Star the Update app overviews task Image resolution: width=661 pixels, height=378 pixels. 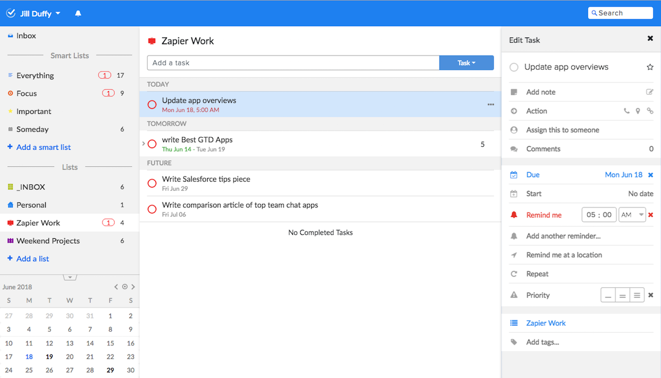pyautogui.click(x=650, y=67)
